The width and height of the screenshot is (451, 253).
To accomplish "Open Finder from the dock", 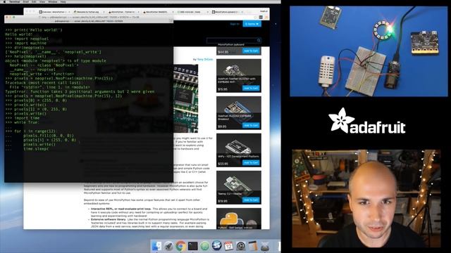I will (x=156, y=246).
